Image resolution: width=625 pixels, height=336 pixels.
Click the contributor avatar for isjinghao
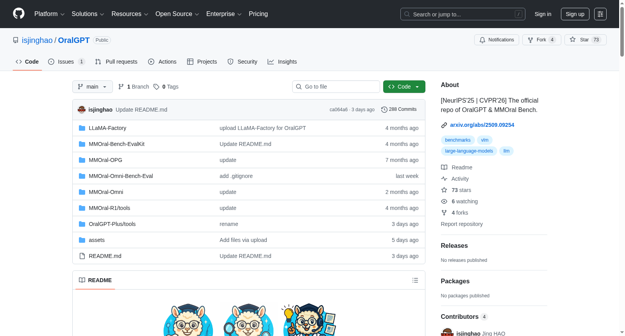(447, 332)
